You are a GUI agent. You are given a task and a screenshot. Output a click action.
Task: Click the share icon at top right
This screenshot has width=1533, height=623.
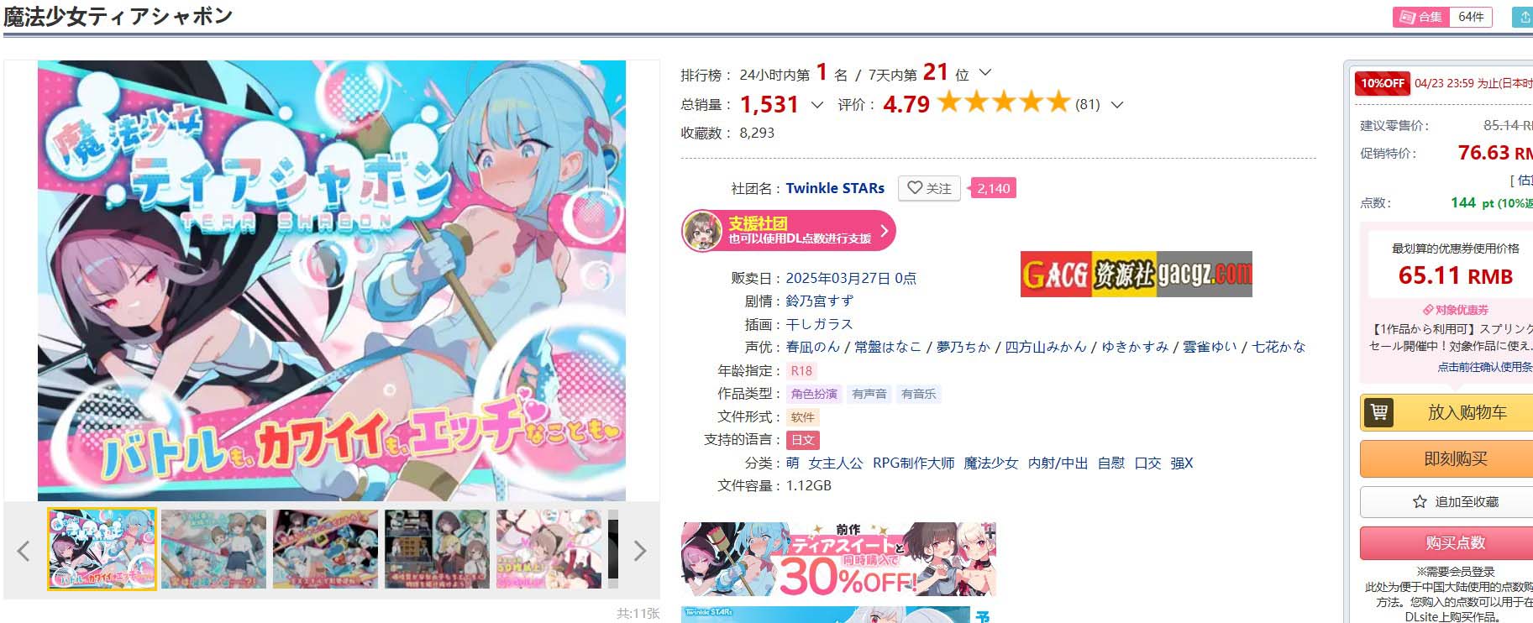point(1523,17)
